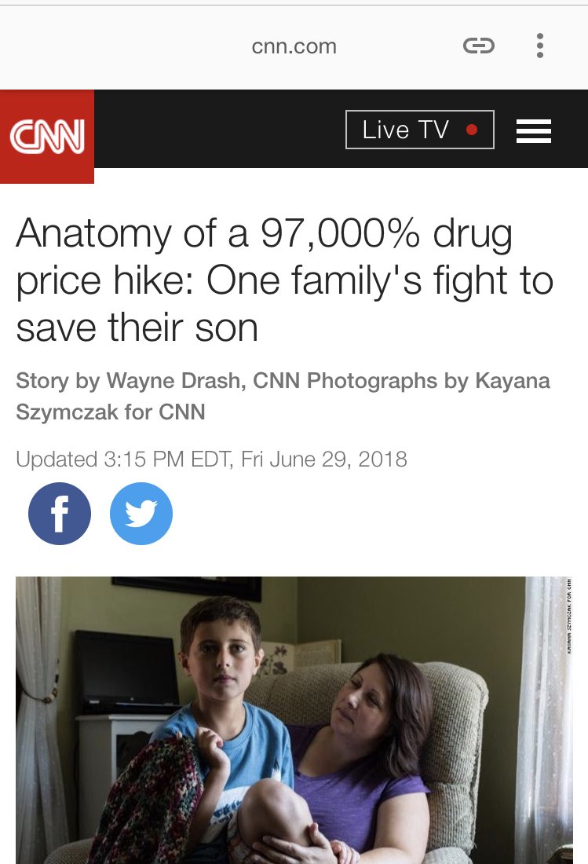Tap the link icon beside cnn.com
Image resolution: width=588 pixels, height=864 pixels.
coord(478,46)
